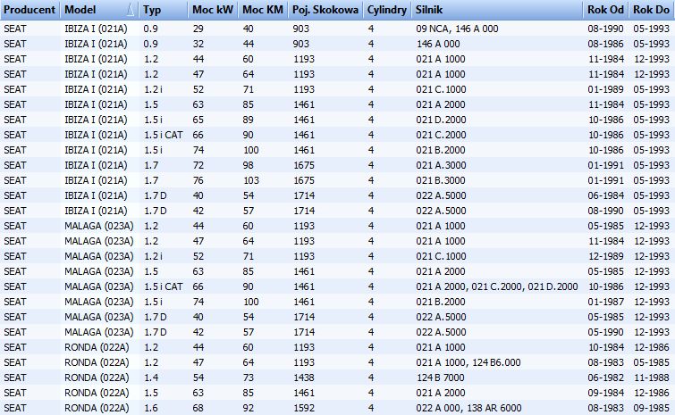Select RONDA (022A) model in 1.4 row
675x415 pixels.
click(x=97, y=378)
